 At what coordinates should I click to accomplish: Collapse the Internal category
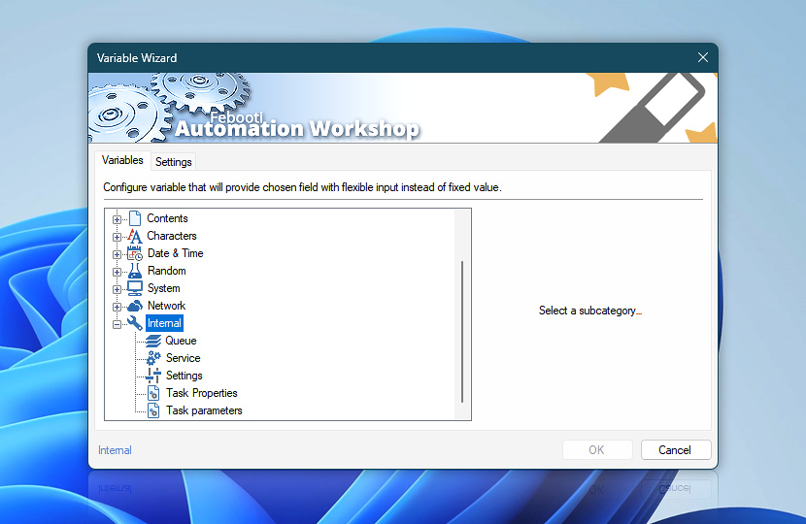[117, 324]
